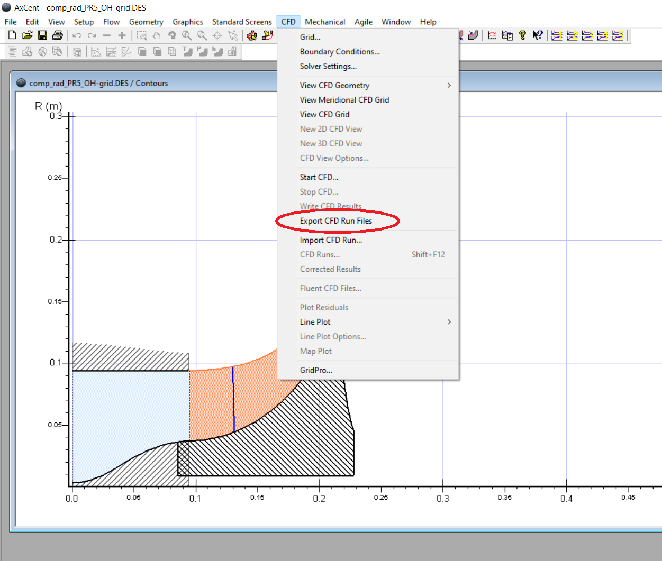The height and width of the screenshot is (561, 662).
Task: Open the Edit menu
Action: [32, 22]
